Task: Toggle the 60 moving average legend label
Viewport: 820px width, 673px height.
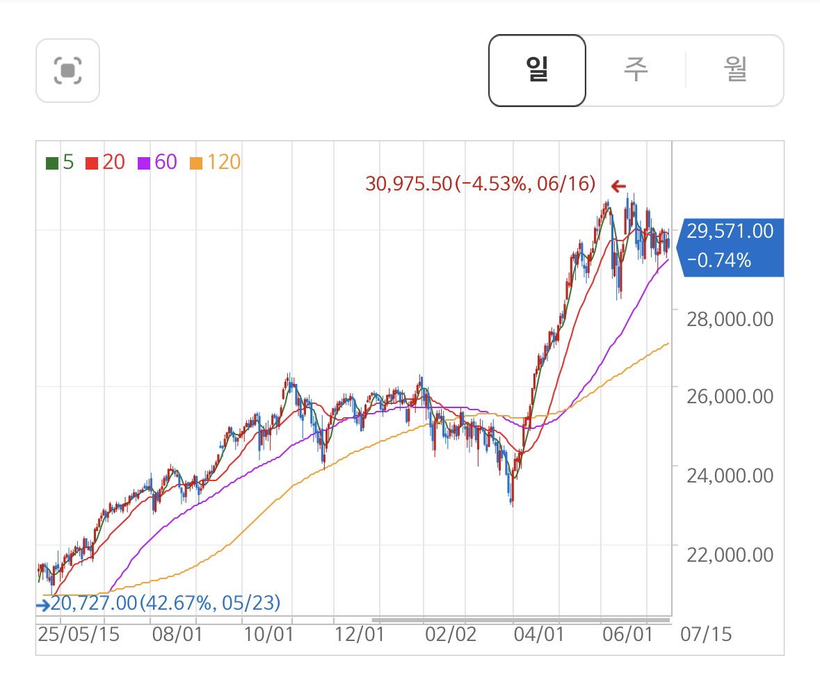Action: pos(166,163)
